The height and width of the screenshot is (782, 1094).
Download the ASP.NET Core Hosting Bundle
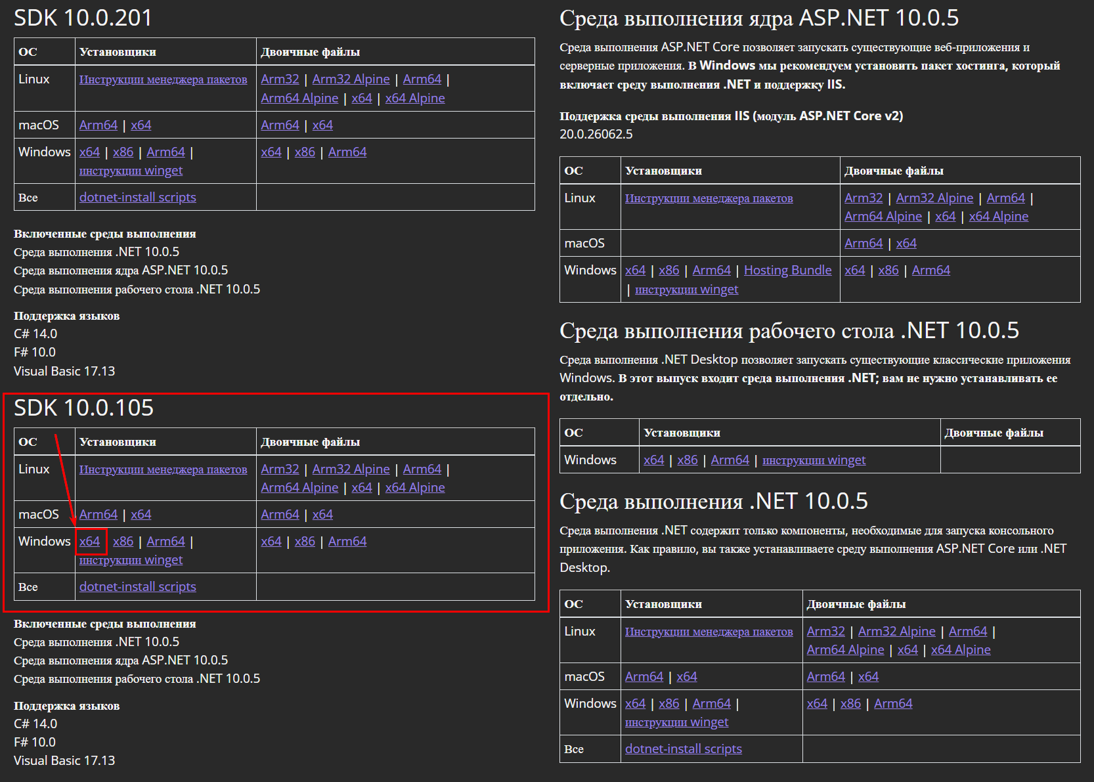(787, 271)
